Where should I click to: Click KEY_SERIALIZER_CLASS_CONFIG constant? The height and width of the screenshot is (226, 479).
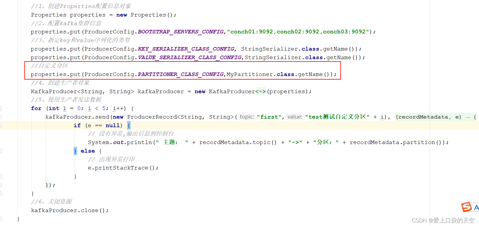[186, 49]
